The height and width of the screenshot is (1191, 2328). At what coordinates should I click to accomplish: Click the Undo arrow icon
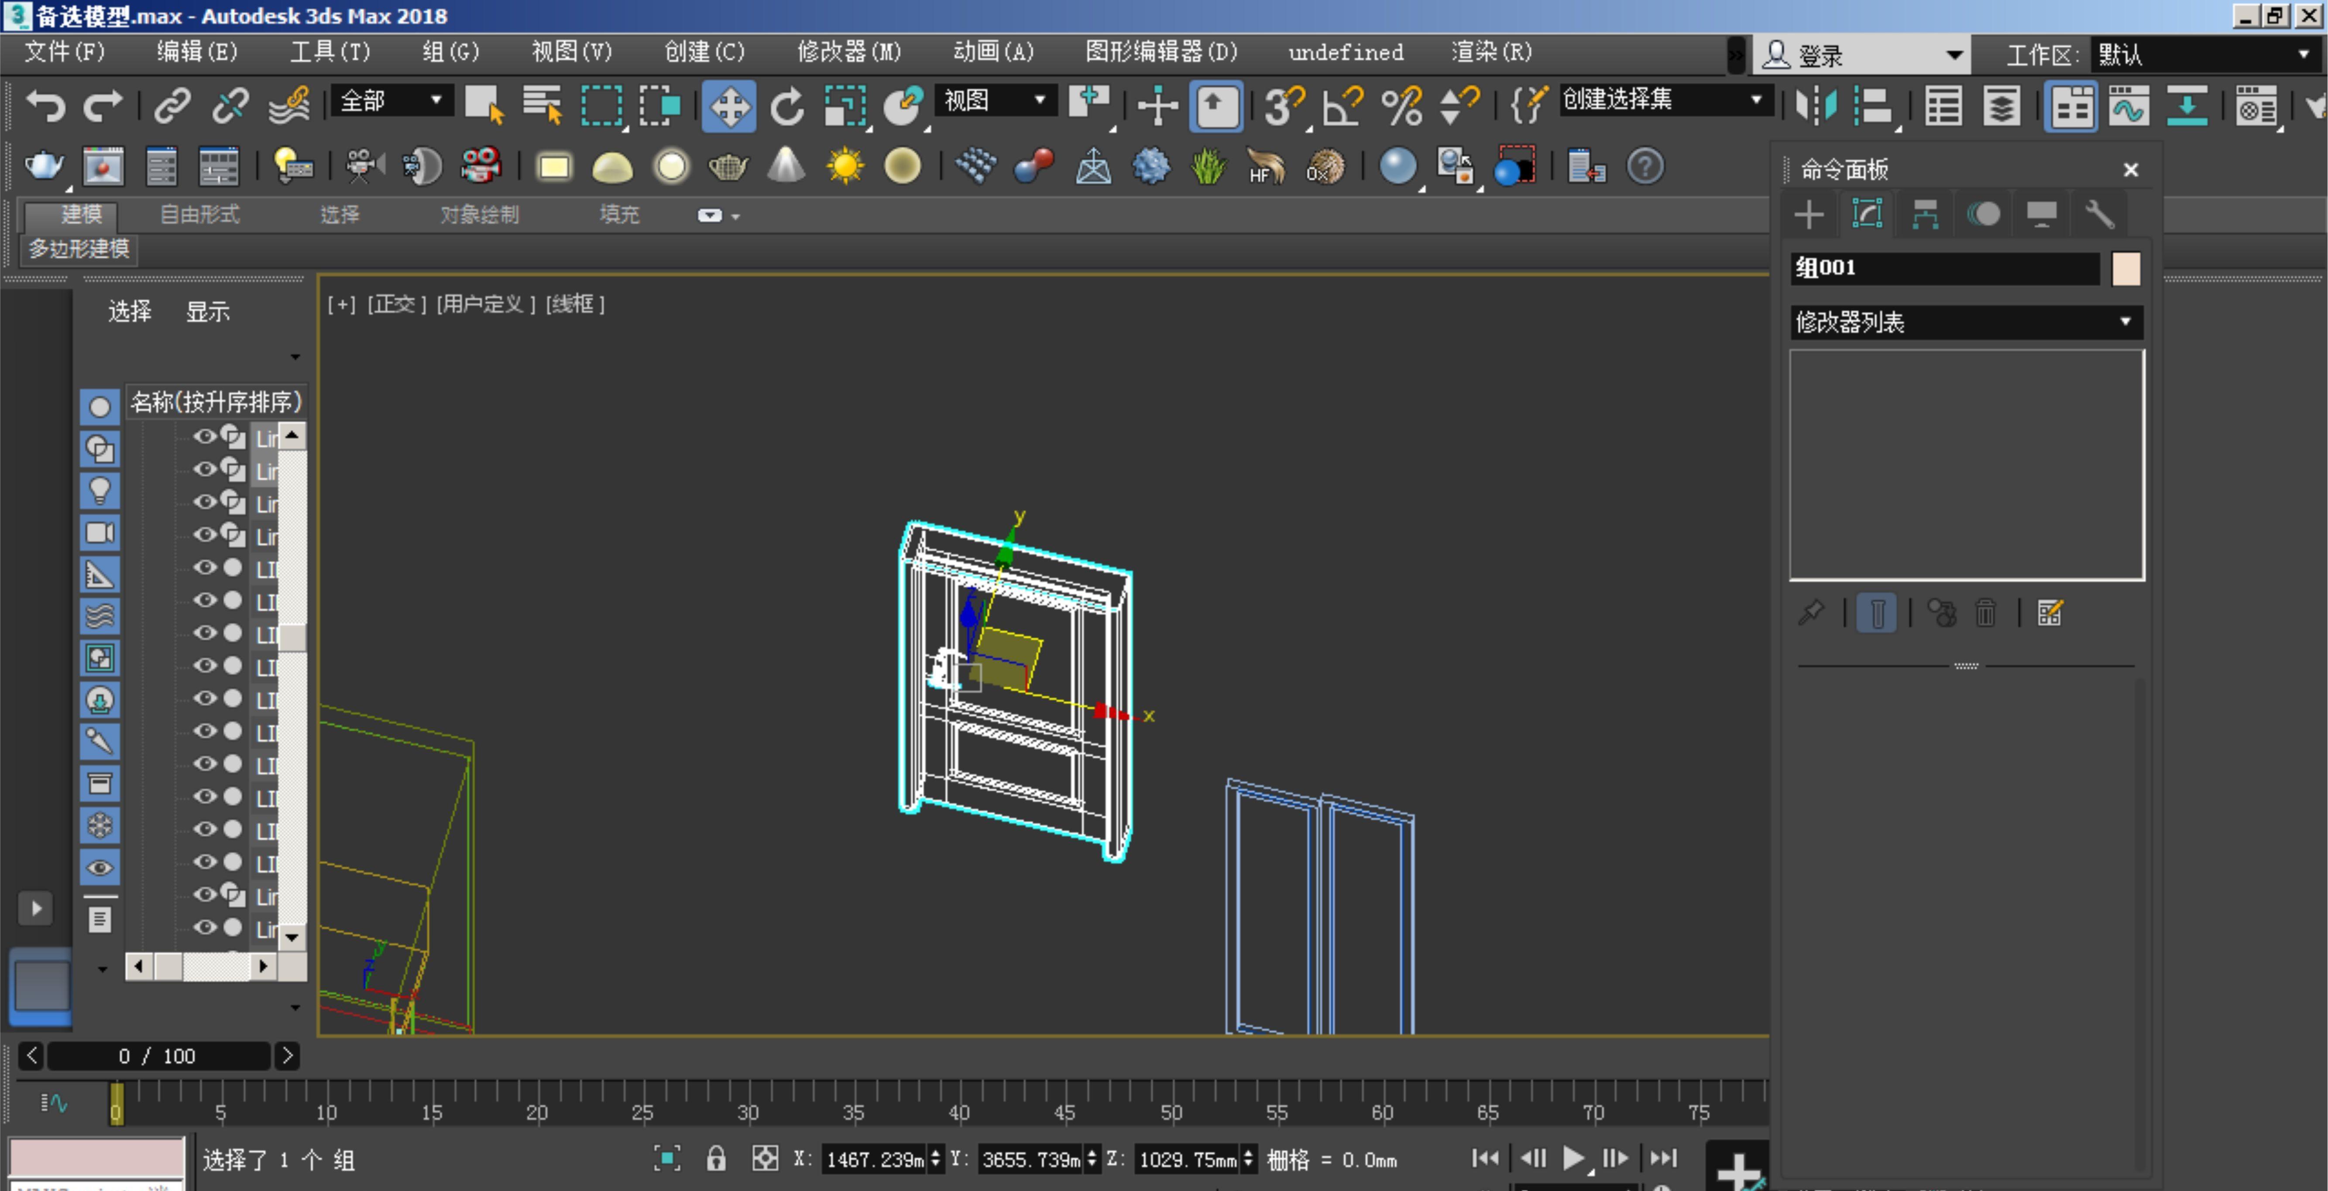45,106
